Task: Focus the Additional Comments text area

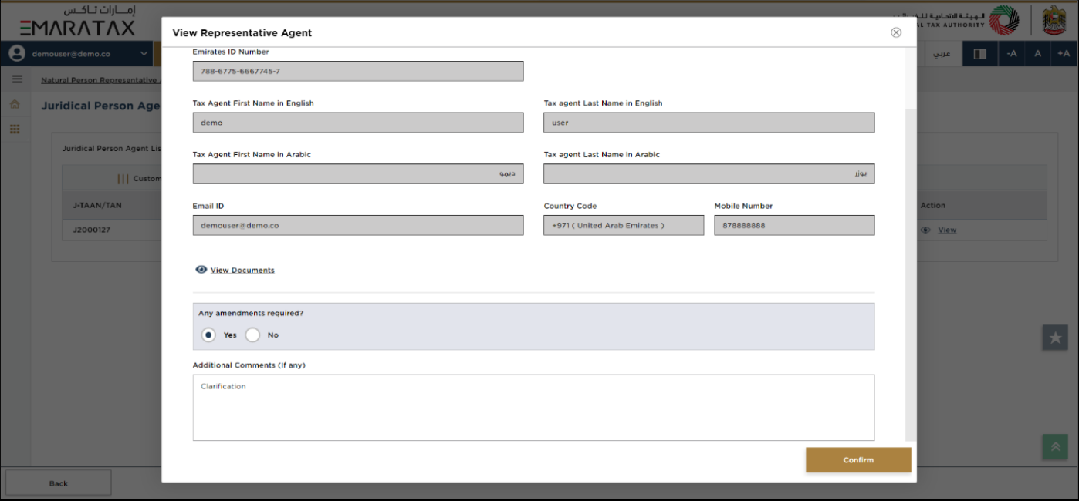Action: 533,408
